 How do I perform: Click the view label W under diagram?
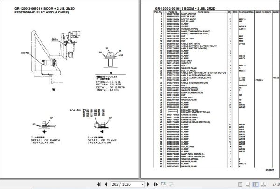54,90
